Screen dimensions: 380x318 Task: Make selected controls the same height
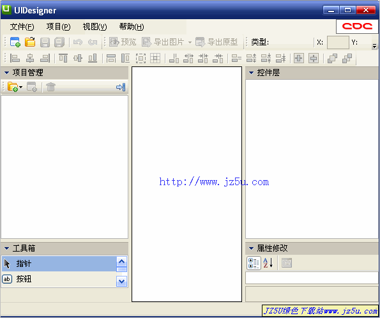click(126, 58)
